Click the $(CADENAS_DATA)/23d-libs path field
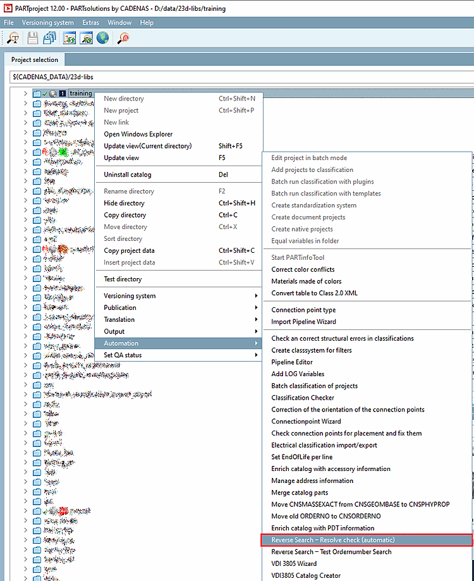Viewport: 474px width, 581px height. (241, 77)
